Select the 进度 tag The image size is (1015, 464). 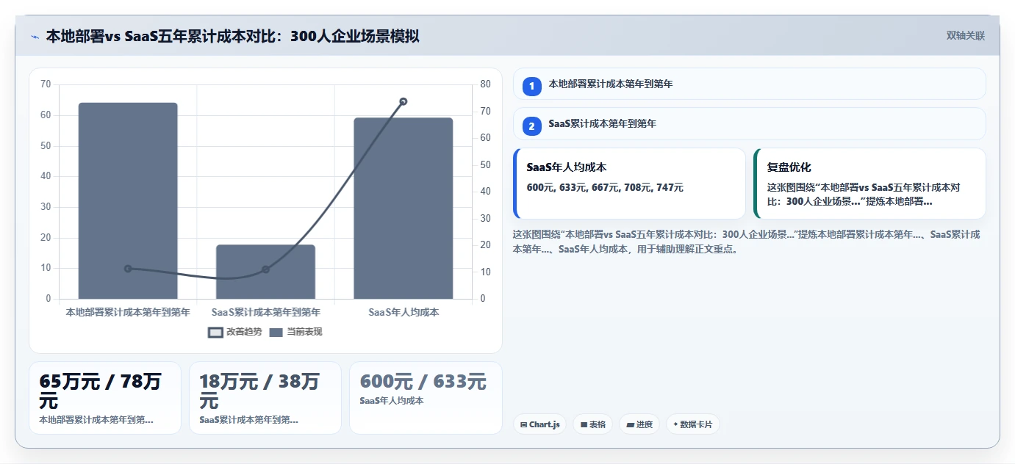[639, 424]
